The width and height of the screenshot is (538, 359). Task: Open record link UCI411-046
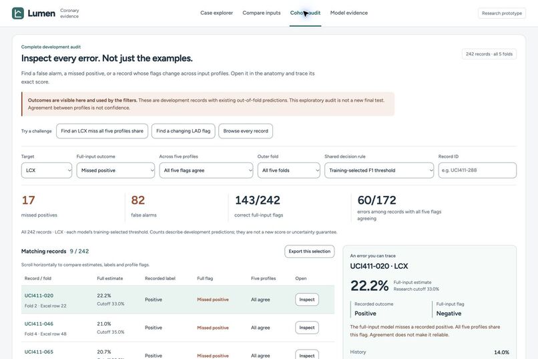pos(39,324)
